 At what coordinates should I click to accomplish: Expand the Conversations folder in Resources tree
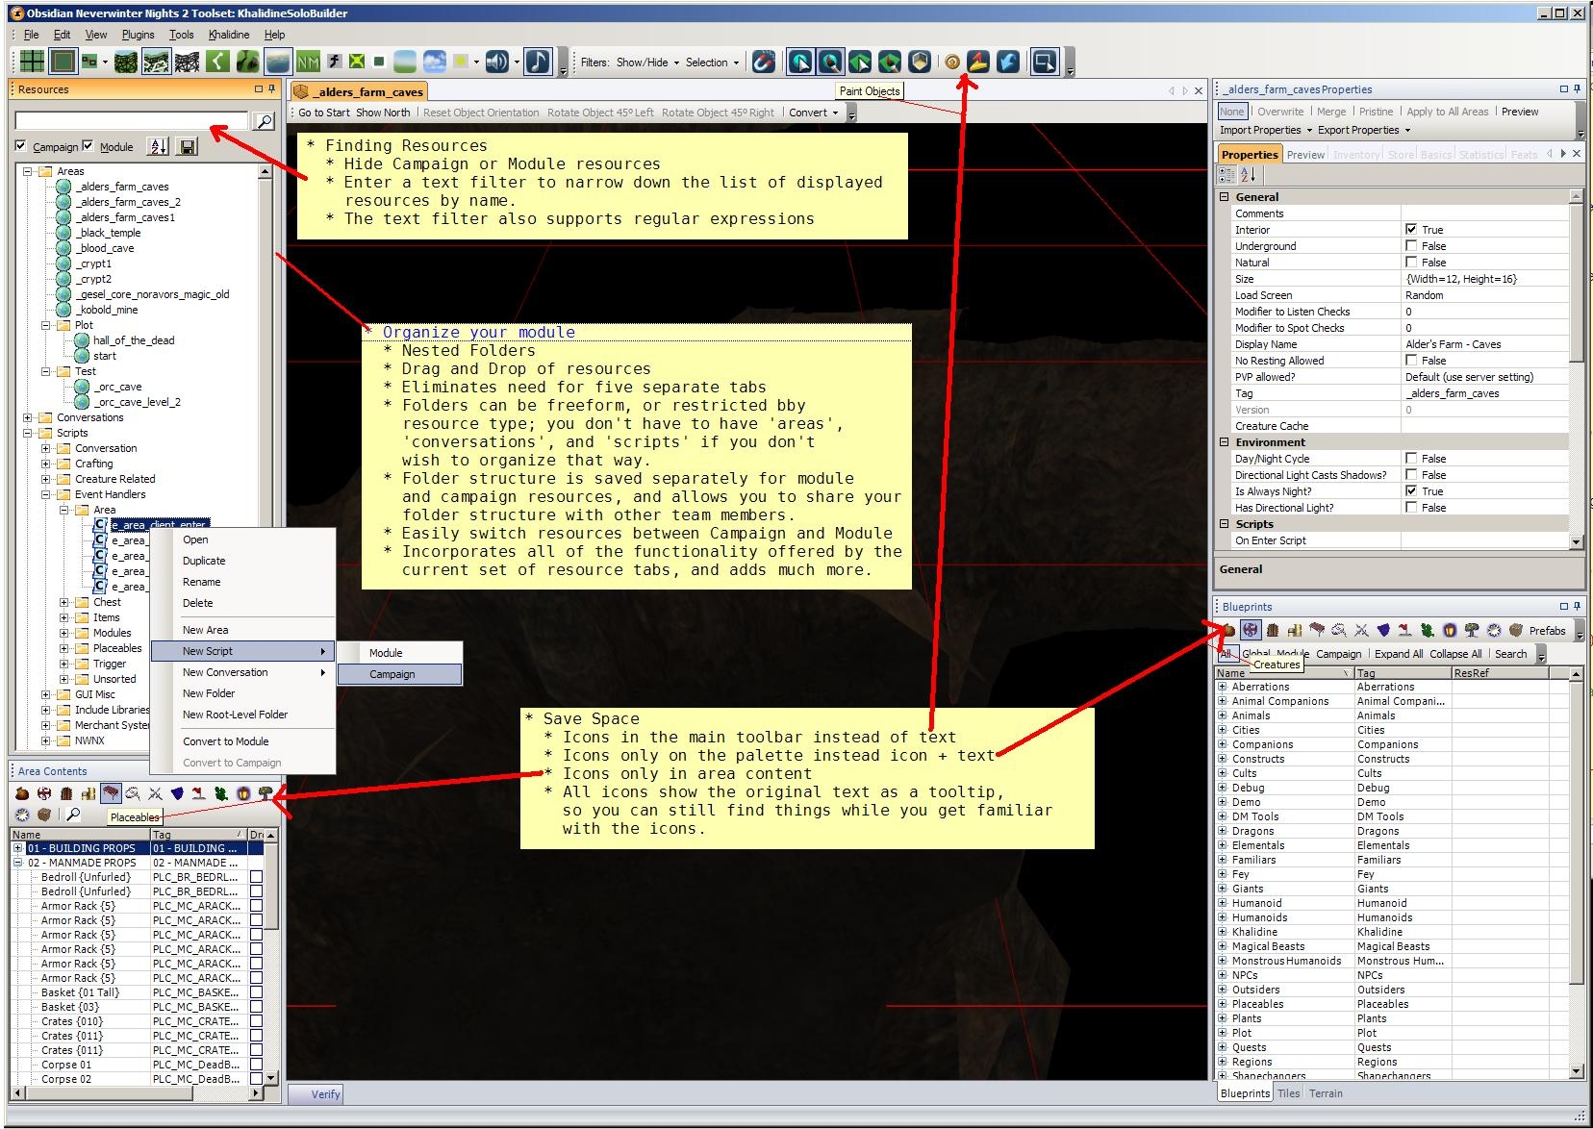(28, 417)
